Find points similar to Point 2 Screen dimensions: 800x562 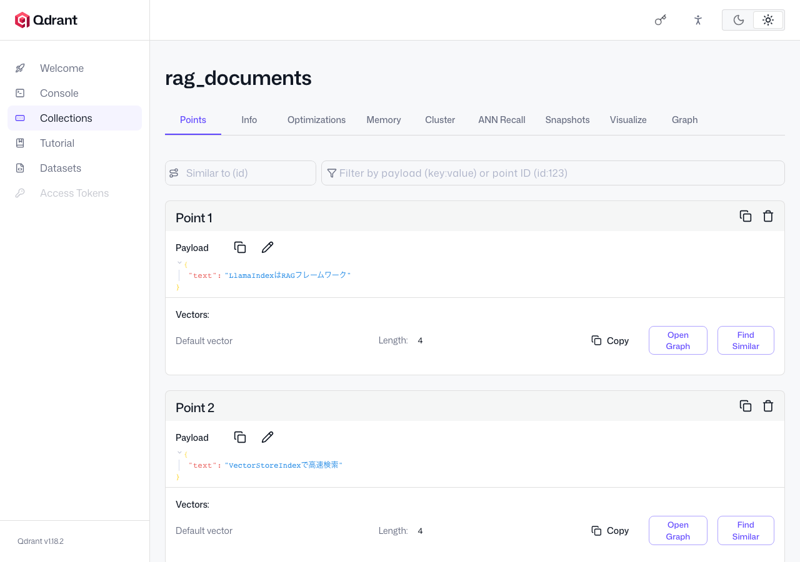[746, 530]
